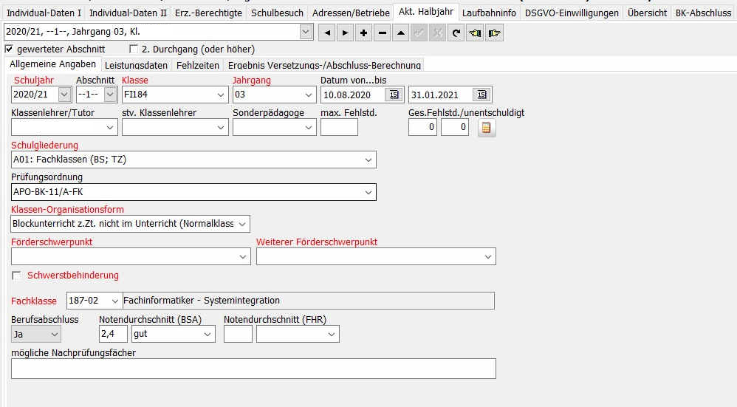
Task: Click Notendurchschnitt (BSA) field with 2,4
Action: coord(113,334)
